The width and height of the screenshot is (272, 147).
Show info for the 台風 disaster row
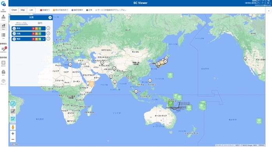[x=48, y=33]
